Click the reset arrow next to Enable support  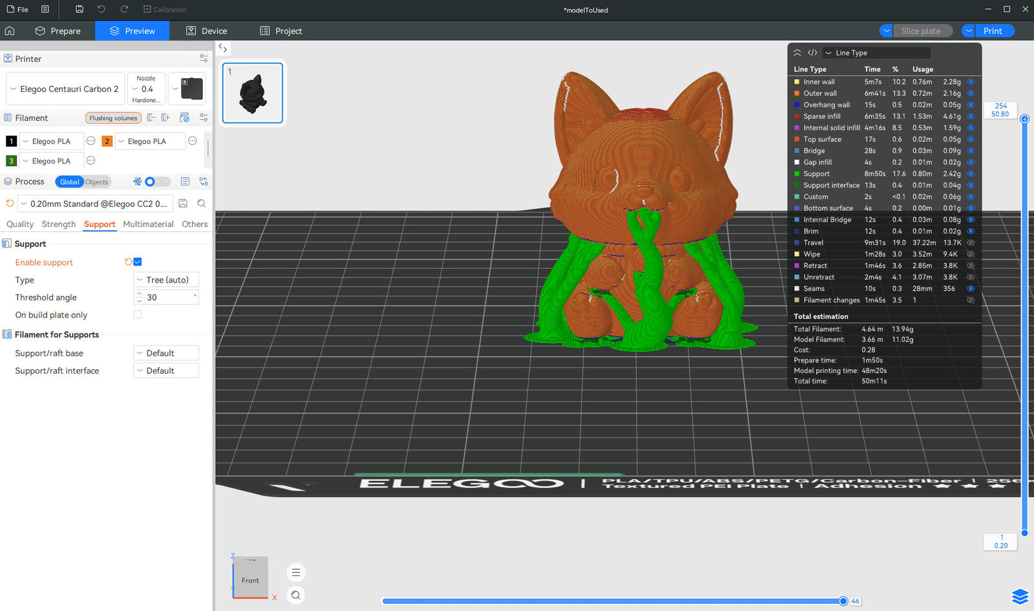[x=128, y=262]
